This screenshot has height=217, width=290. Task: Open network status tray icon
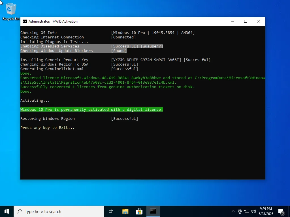tap(247, 211)
